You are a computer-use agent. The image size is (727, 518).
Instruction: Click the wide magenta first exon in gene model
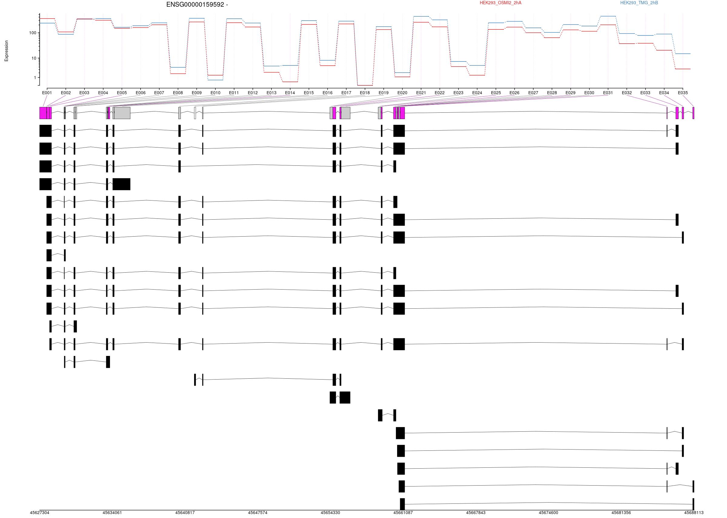(43, 113)
